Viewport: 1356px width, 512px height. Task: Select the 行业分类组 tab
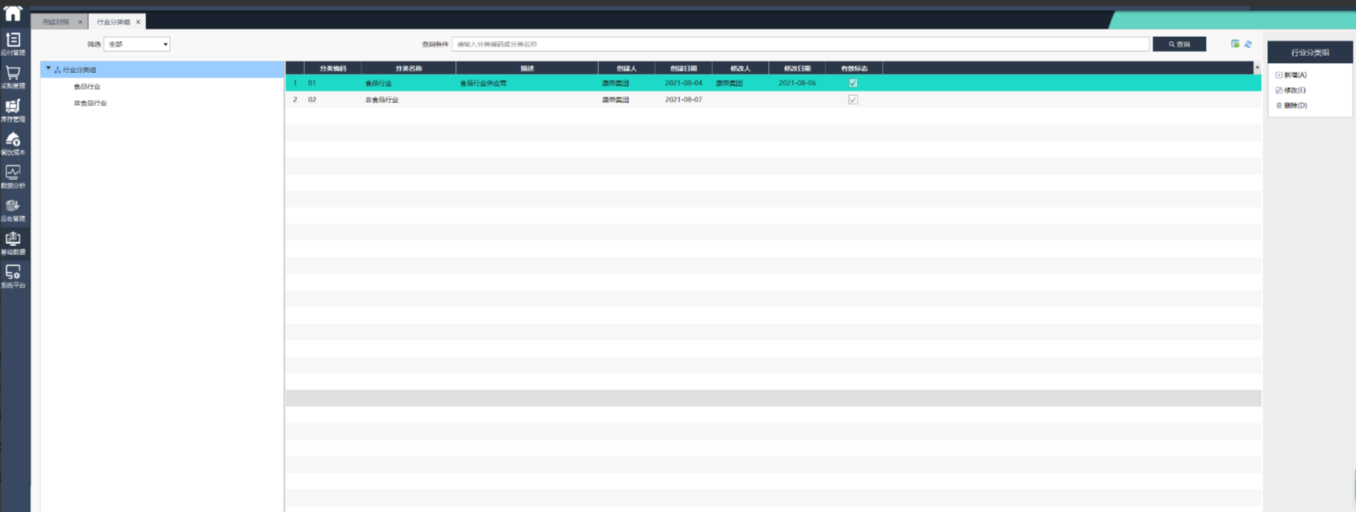tap(113, 22)
